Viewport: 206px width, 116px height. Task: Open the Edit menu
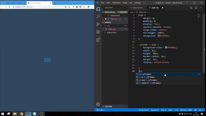[x=108, y=3]
